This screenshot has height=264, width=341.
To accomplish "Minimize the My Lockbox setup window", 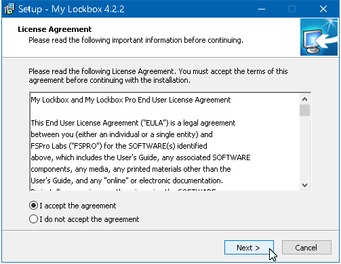I will 262,9.
